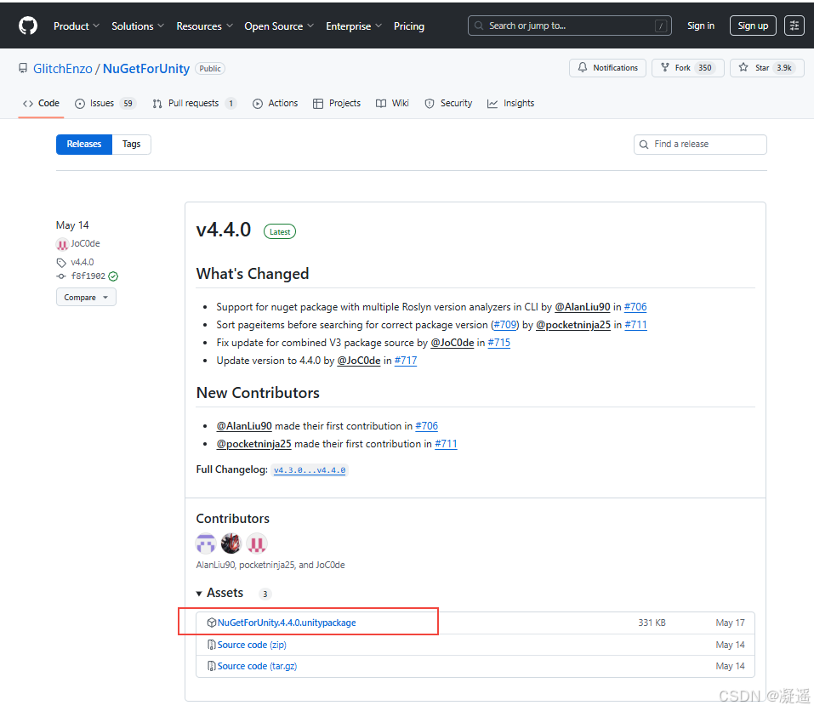Image resolution: width=814 pixels, height=711 pixels.
Task: Open the @pocketninja25 mention in What's Changed
Action: click(x=572, y=325)
